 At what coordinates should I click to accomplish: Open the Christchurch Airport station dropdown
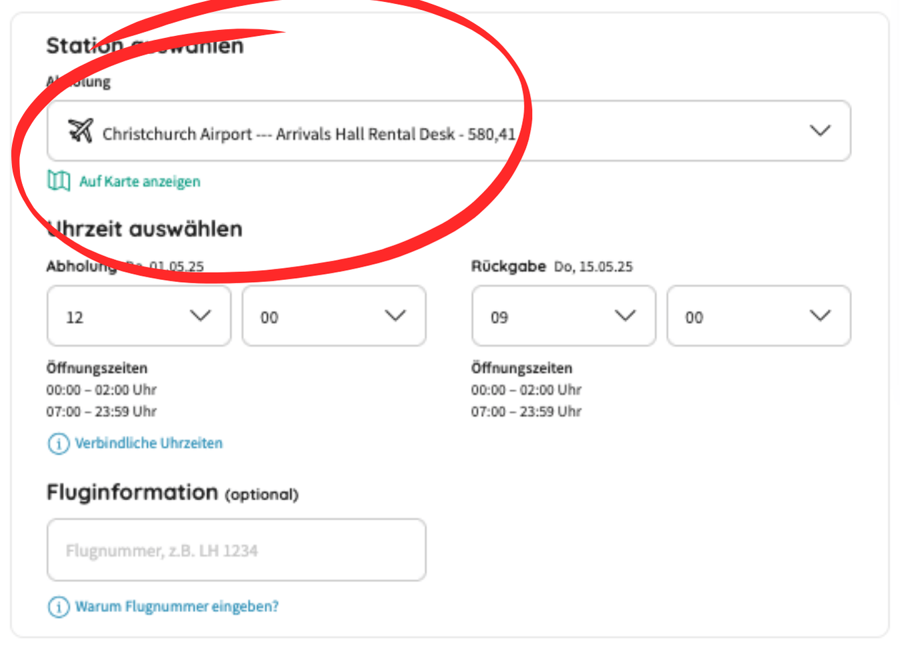pos(449,131)
